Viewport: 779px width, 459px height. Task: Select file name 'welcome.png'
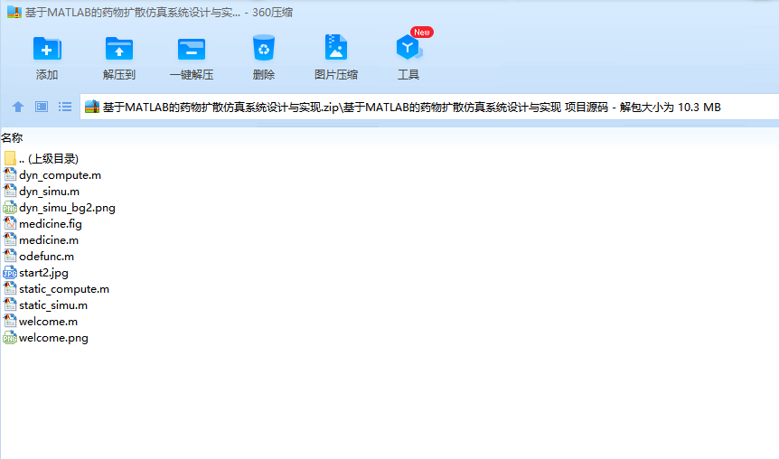tap(53, 338)
